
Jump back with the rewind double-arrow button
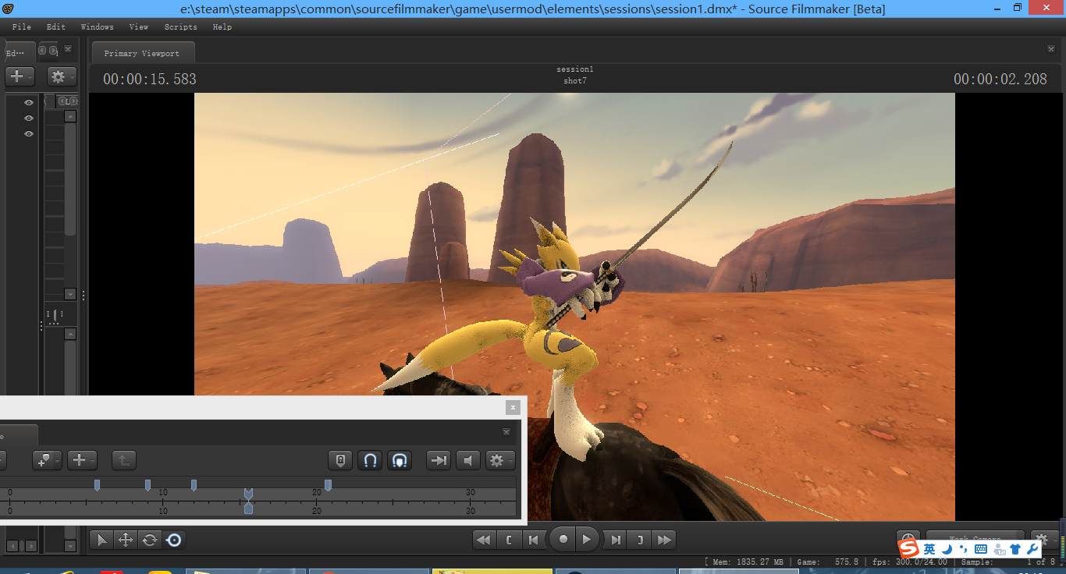point(484,540)
